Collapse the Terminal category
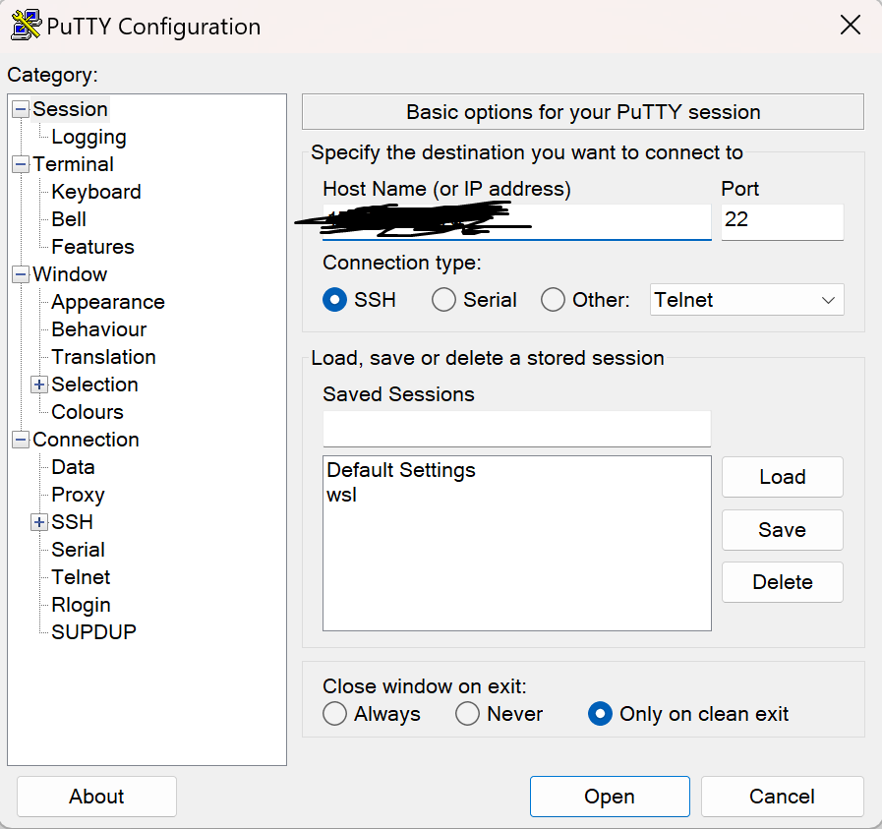Image resolution: width=882 pixels, height=829 pixels. [21, 165]
